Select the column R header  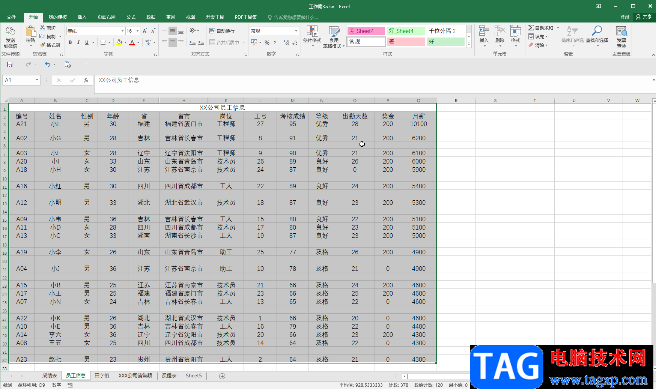(x=456, y=100)
